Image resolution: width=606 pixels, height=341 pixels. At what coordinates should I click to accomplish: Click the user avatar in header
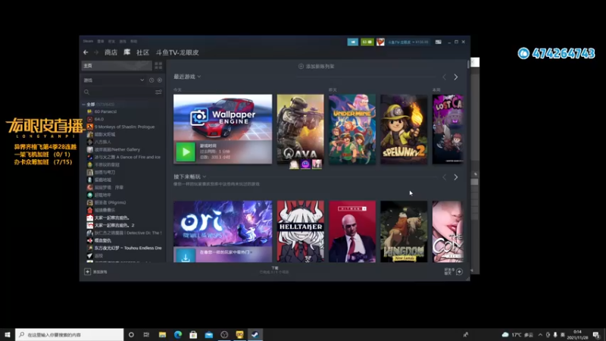(x=380, y=42)
